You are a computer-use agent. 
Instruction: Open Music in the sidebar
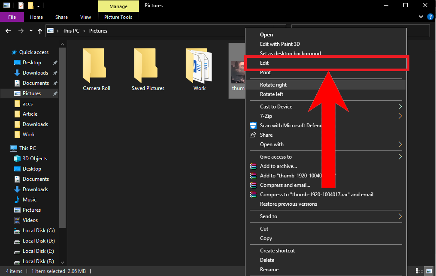30,200
